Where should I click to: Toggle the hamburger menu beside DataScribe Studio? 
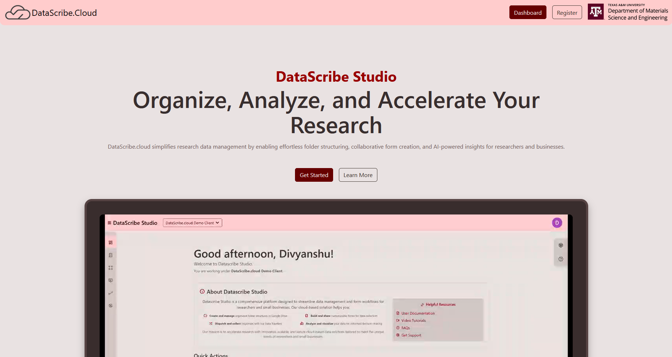(x=109, y=222)
